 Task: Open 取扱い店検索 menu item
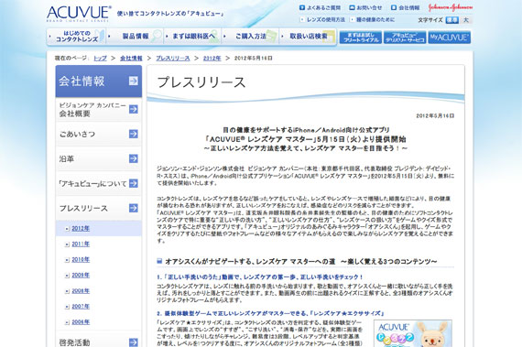[x=309, y=37]
